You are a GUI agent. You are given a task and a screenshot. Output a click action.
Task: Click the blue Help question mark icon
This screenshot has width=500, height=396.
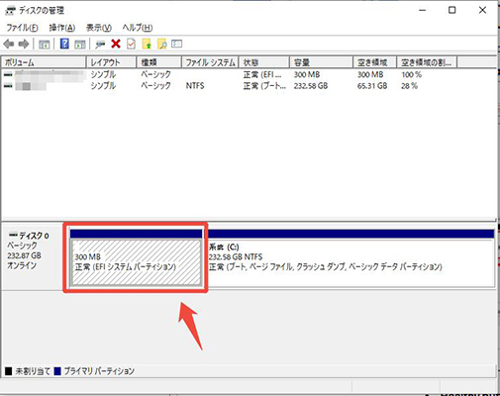point(64,44)
